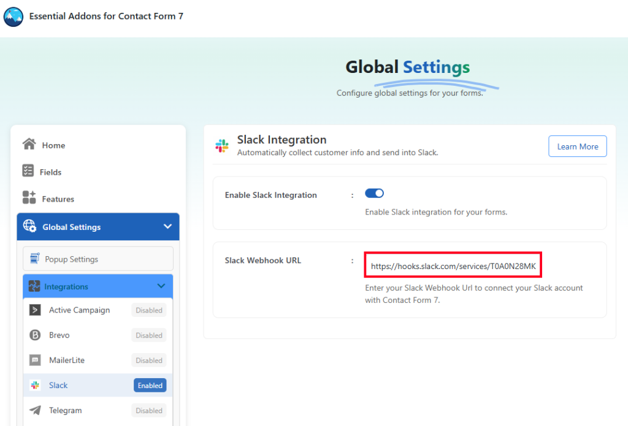Click the Slack logo beside Slack Integration heading
The width and height of the screenshot is (628, 426).
point(222,146)
